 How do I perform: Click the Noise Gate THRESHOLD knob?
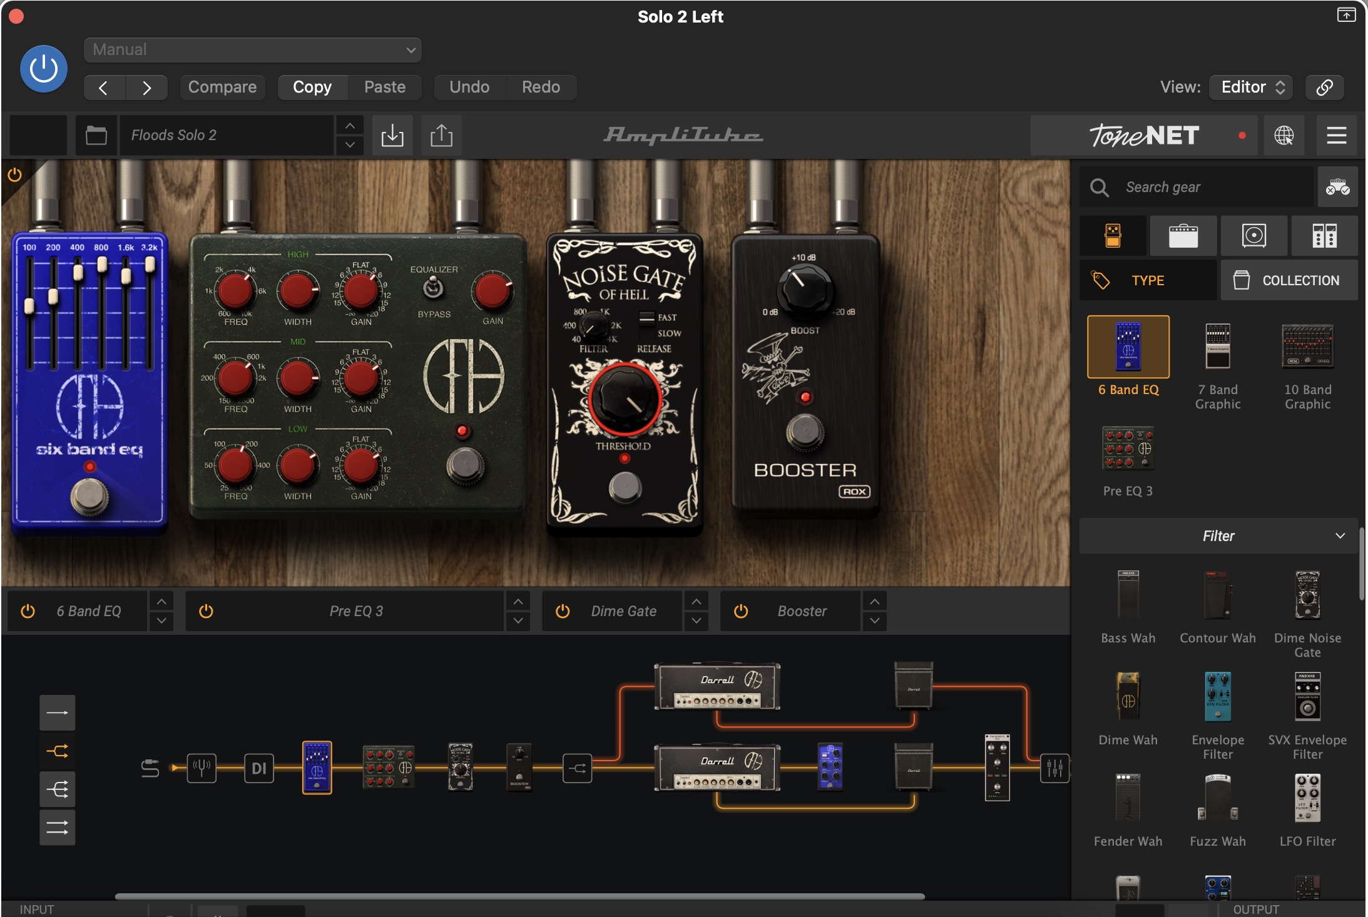(624, 400)
